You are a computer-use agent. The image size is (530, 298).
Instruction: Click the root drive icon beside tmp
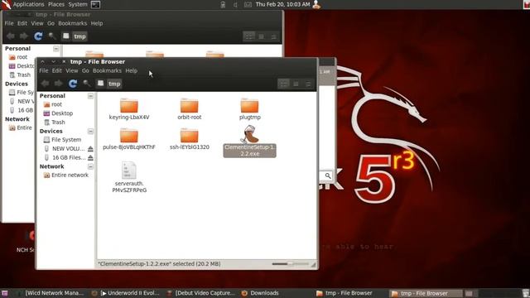[100, 84]
